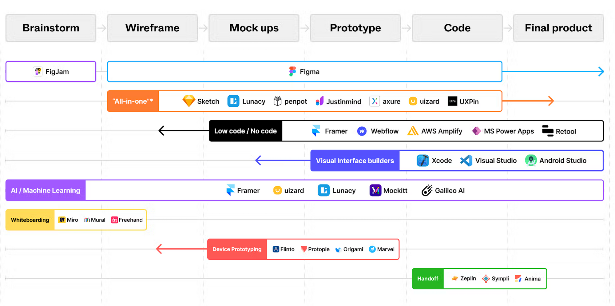Viewport: 615px width, 306px height.
Task: Click the Visual Studio icon
Action: 466,161
